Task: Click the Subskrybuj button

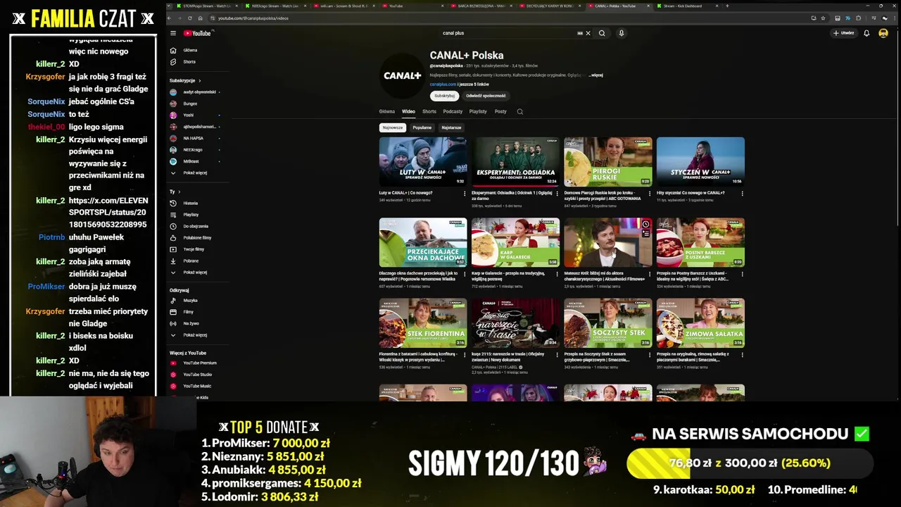Action: click(x=444, y=96)
